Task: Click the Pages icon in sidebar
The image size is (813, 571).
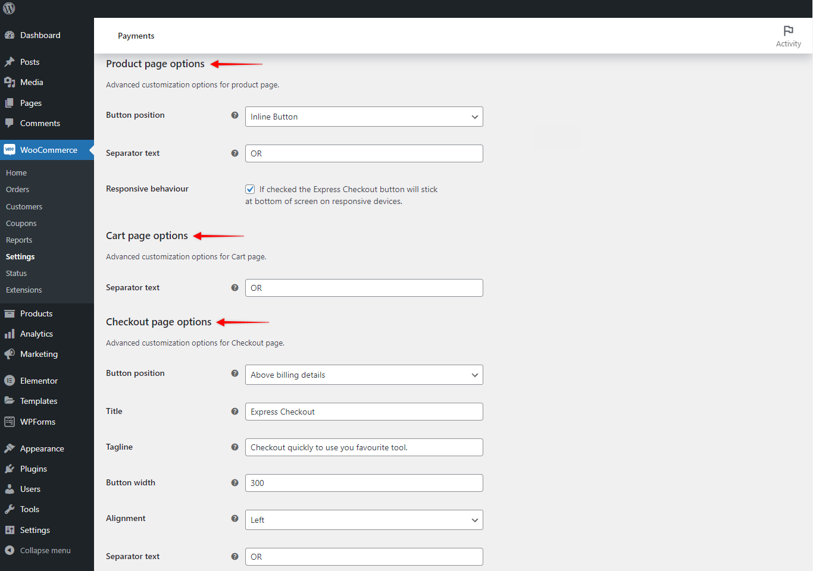Action: tap(10, 103)
